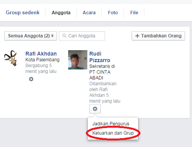Screen dimensions: 192x147
Task: Click Rudi Pizzarro's profile photo
Action: 78,60
